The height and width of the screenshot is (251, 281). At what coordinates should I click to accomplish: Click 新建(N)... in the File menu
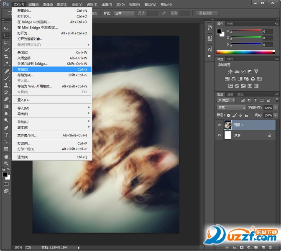[x=24, y=10]
